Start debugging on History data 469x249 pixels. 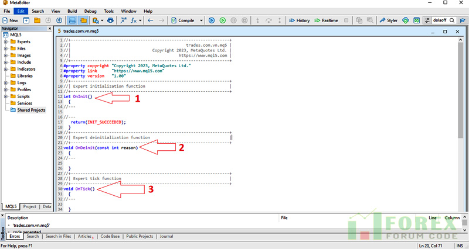coord(299,20)
